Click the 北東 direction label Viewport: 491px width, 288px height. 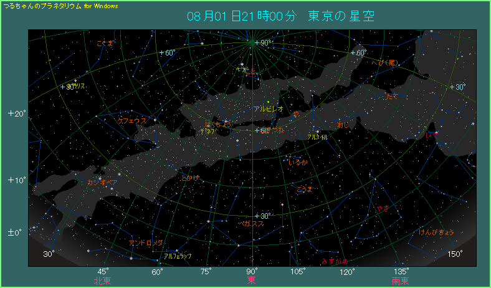click(103, 281)
